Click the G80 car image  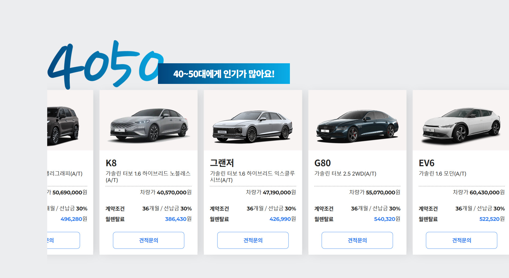357,126
